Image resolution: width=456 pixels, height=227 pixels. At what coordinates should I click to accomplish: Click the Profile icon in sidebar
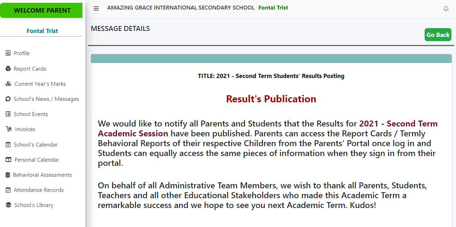coord(8,53)
